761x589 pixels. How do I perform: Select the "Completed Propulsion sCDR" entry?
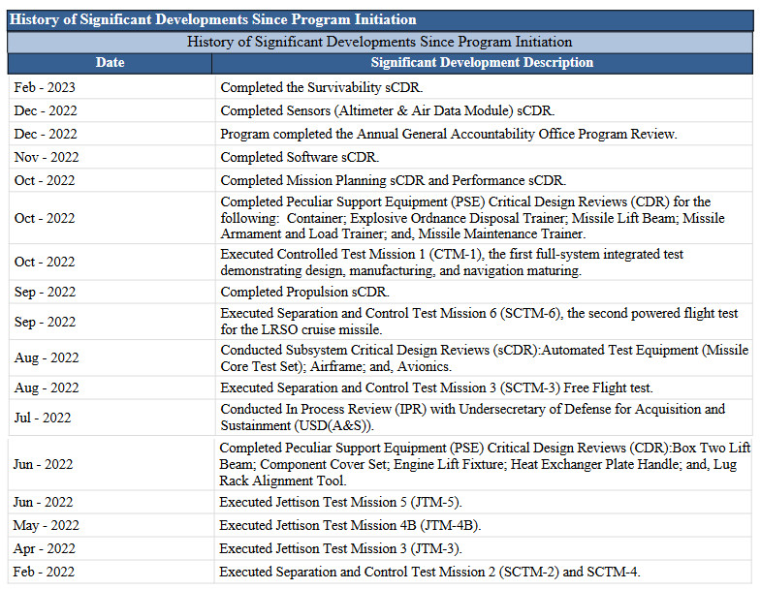(304, 292)
